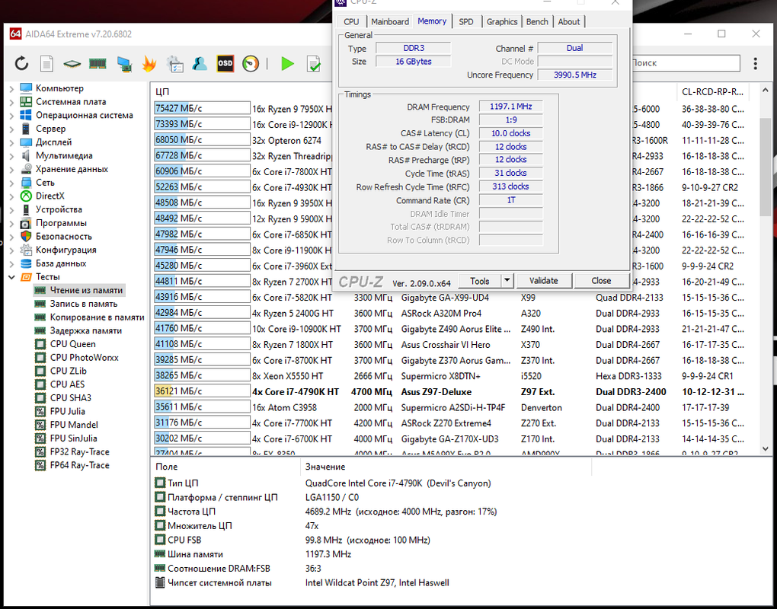Screen dimensions: 777x609
Task: Open the CPU-Z Tools dropdown arrow
Action: coord(507,281)
